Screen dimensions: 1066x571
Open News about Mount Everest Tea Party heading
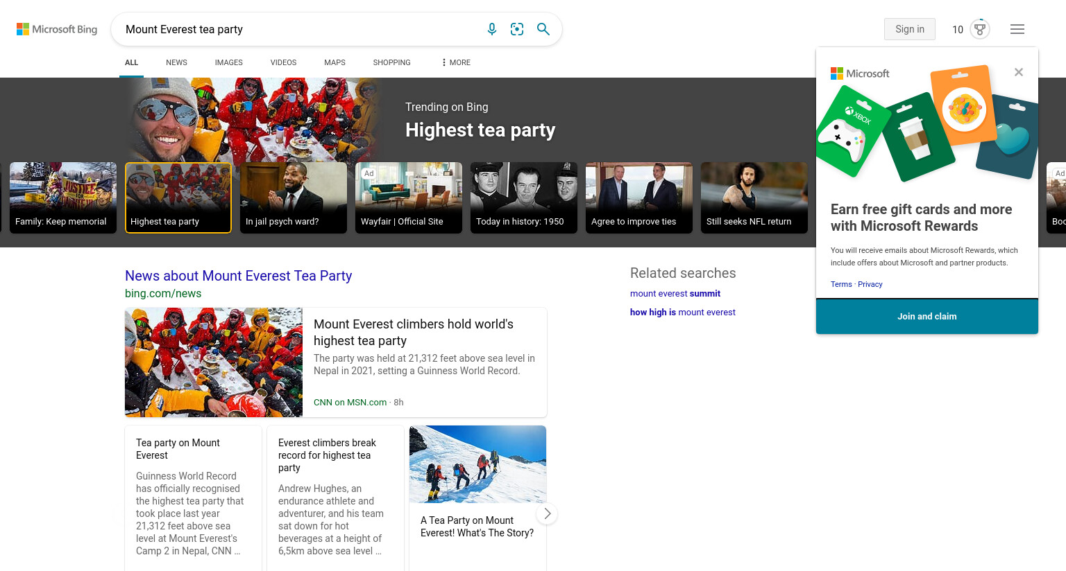pos(239,276)
